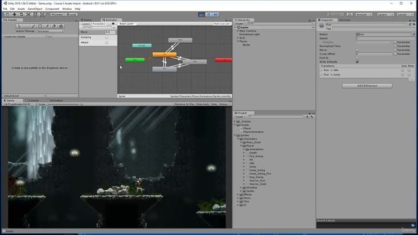Enable the Foot IK checkbox
418x235 pixels.
[x=357, y=57]
